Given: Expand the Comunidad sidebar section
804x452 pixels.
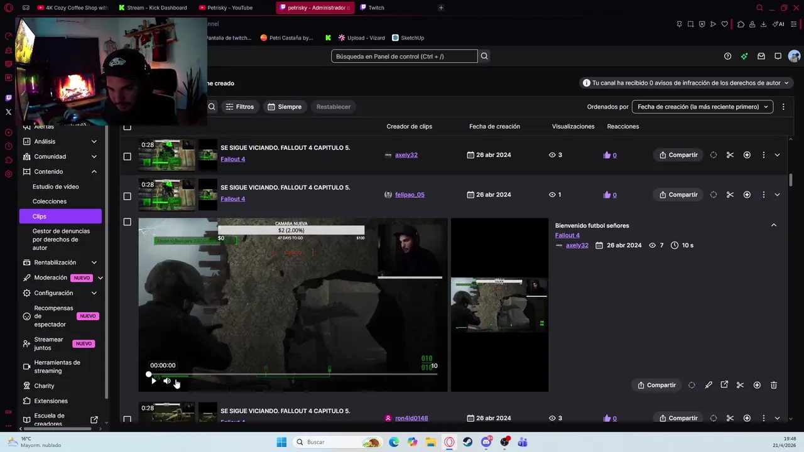Looking at the screenshot, I should click(x=94, y=156).
